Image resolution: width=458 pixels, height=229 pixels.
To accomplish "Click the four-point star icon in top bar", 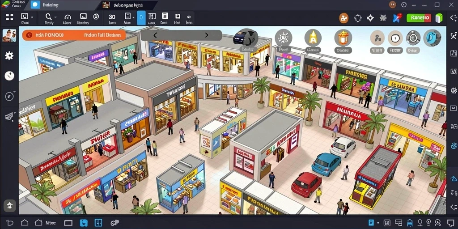I will (x=370, y=18).
